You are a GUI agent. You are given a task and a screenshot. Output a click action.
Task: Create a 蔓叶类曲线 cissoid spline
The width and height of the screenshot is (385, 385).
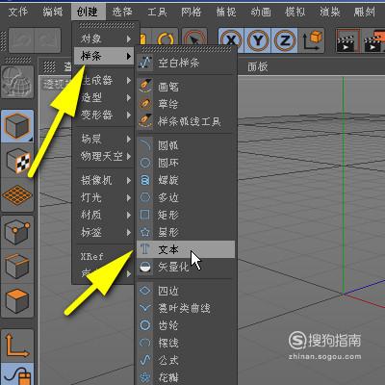(x=186, y=308)
